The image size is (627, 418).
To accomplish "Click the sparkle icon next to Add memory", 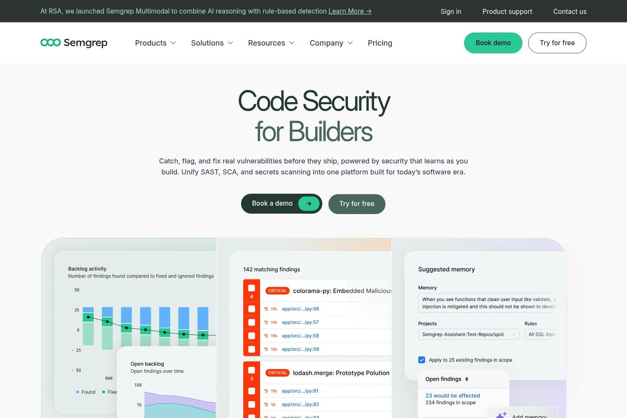I will pyautogui.click(x=501, y=416).
